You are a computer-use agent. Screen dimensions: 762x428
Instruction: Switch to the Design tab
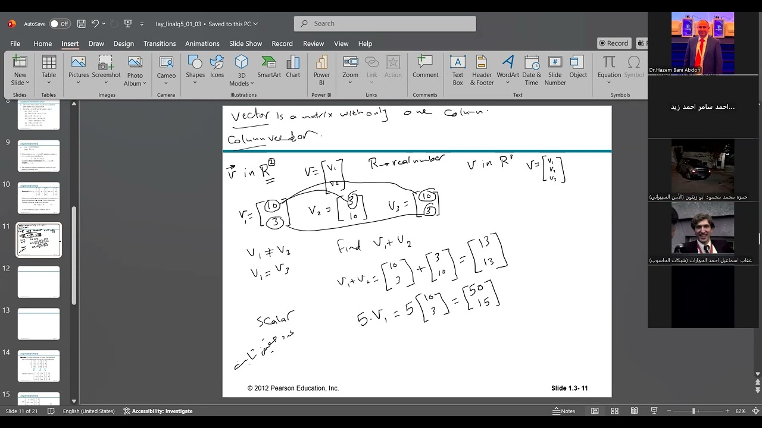coord(123,43)
